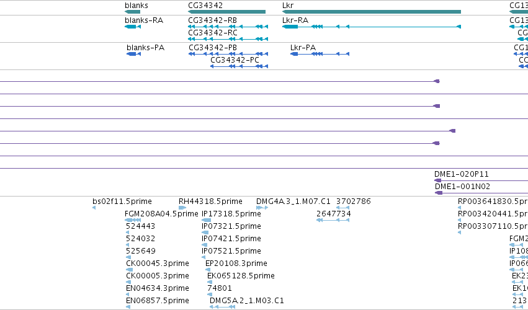Click the 525649 feature label
This screenshot has height=310, width=528.
(141, 251)
